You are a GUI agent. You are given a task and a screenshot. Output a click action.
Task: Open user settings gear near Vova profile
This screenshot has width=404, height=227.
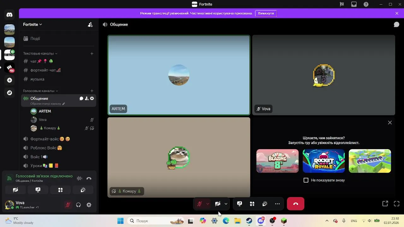click(89, 205)
